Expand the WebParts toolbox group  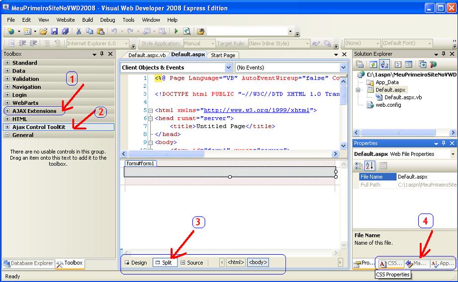tap(7, 103)
